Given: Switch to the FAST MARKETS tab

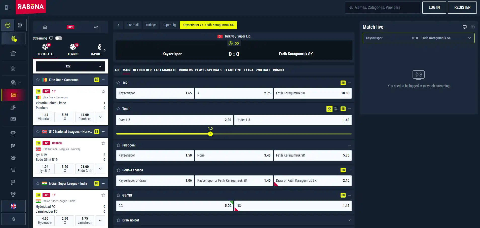Looking at the screenshot, I should click(x=165, y=70).
